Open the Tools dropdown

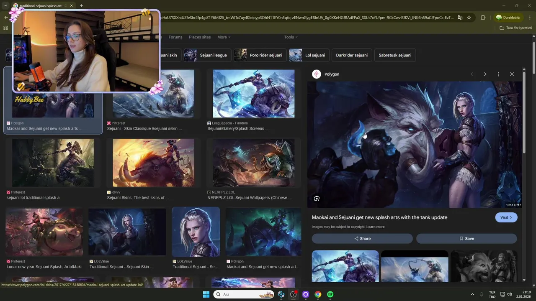click(x=291, y=37)
